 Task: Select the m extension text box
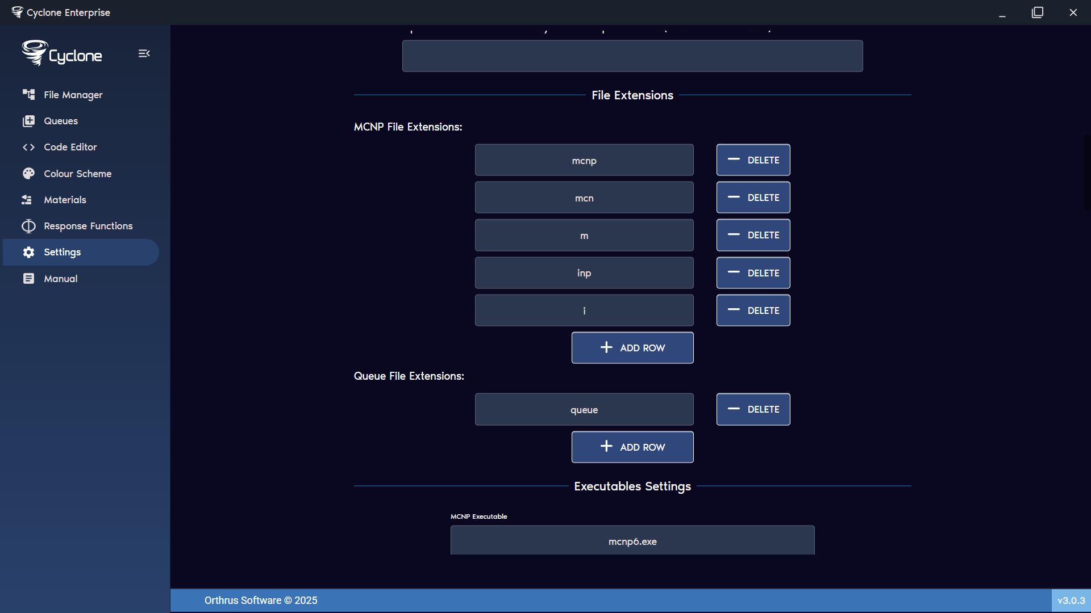coord(584,235)
